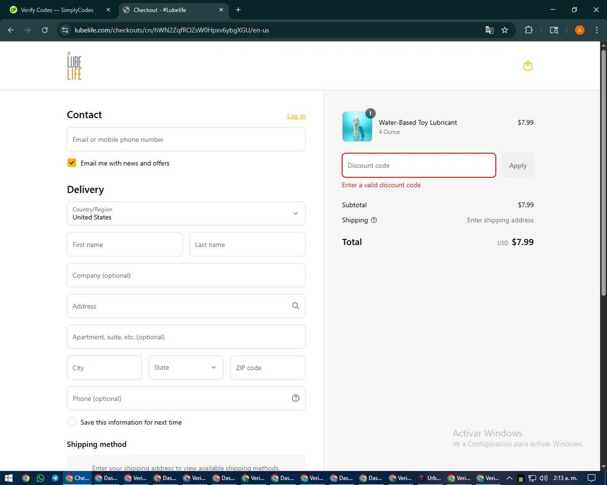
Task: Click the address search magnifier icon
Action: (x=295, y=306)
